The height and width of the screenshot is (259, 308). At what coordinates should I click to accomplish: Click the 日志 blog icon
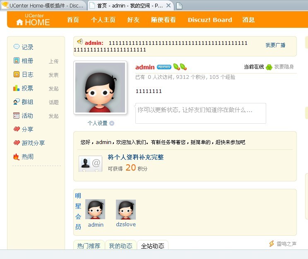(17, 74)
